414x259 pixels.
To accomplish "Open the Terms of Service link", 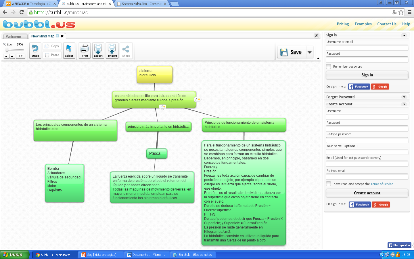I will point(382,184).
